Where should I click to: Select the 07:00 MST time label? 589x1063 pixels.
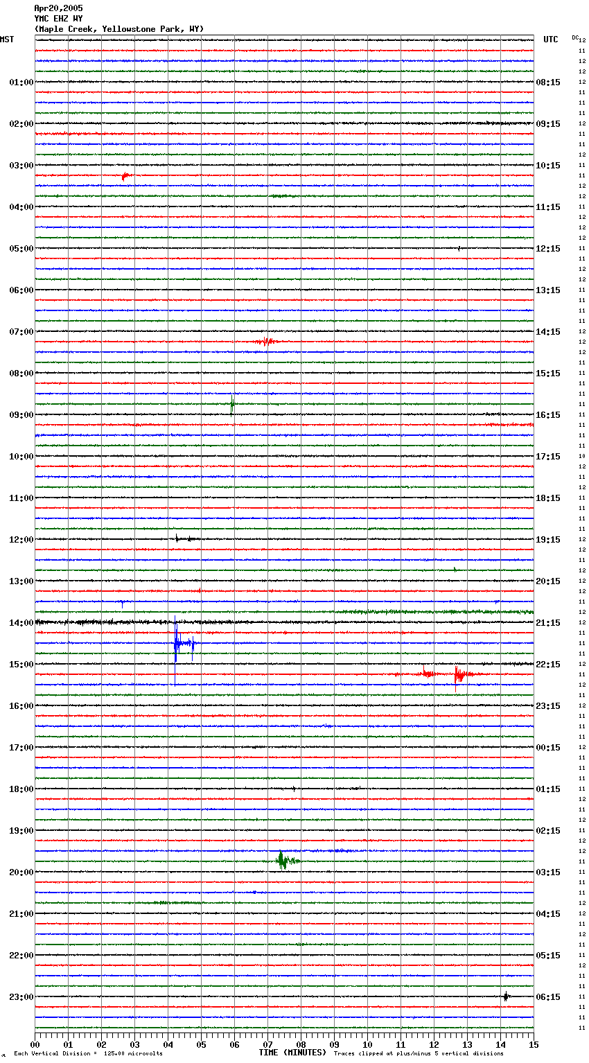pyautogui.click(x=21, y=332)
